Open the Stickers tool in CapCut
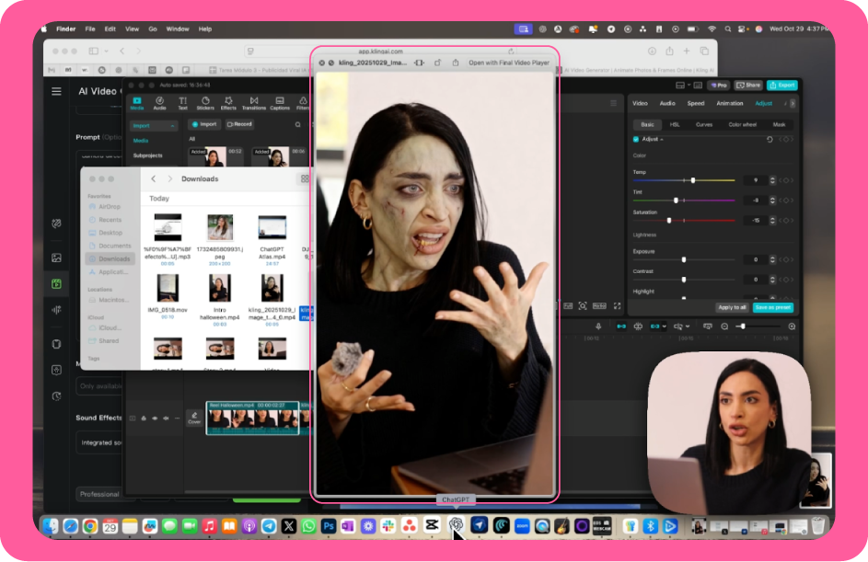This screenshot has height=562, width=868. point(205,103)
